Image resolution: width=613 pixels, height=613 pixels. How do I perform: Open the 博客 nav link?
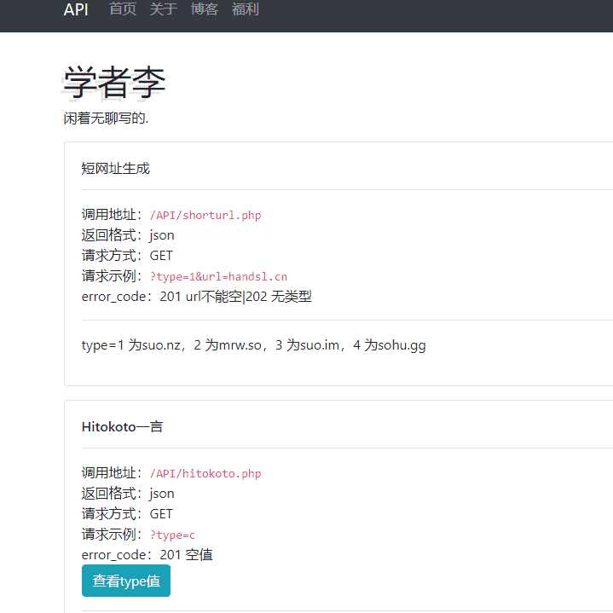(205, 9)
